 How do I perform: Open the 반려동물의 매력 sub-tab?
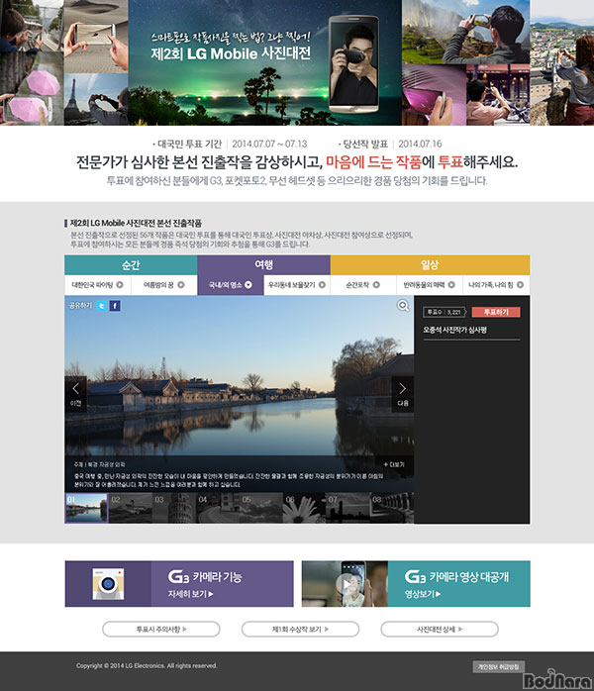click(x=430, y=285)
